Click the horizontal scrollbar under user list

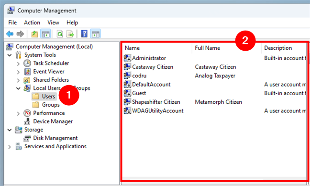click(x=214, y=178)
